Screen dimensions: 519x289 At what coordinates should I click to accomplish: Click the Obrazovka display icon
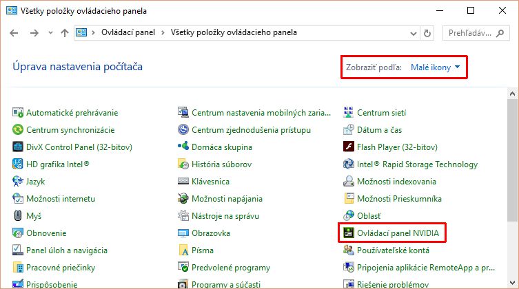pyautogui.click(x=183, y=233)
